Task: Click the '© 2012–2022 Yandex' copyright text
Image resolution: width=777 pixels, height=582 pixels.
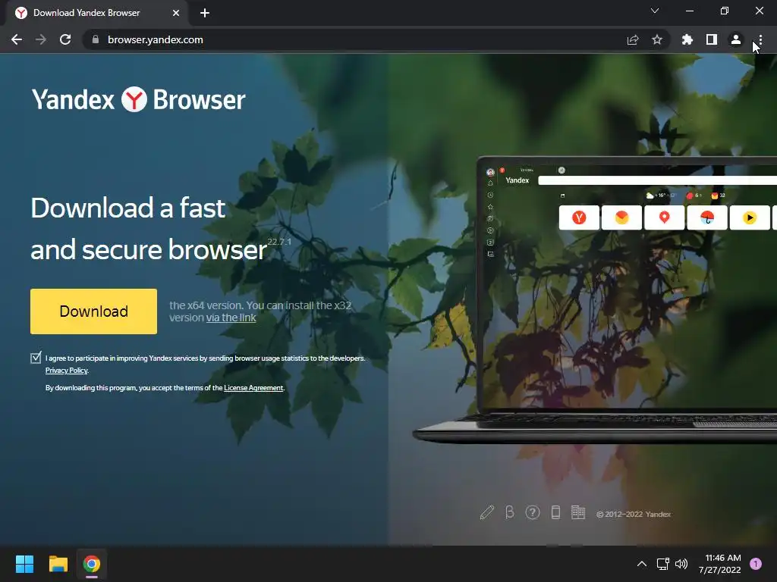Action: point(634,515)
